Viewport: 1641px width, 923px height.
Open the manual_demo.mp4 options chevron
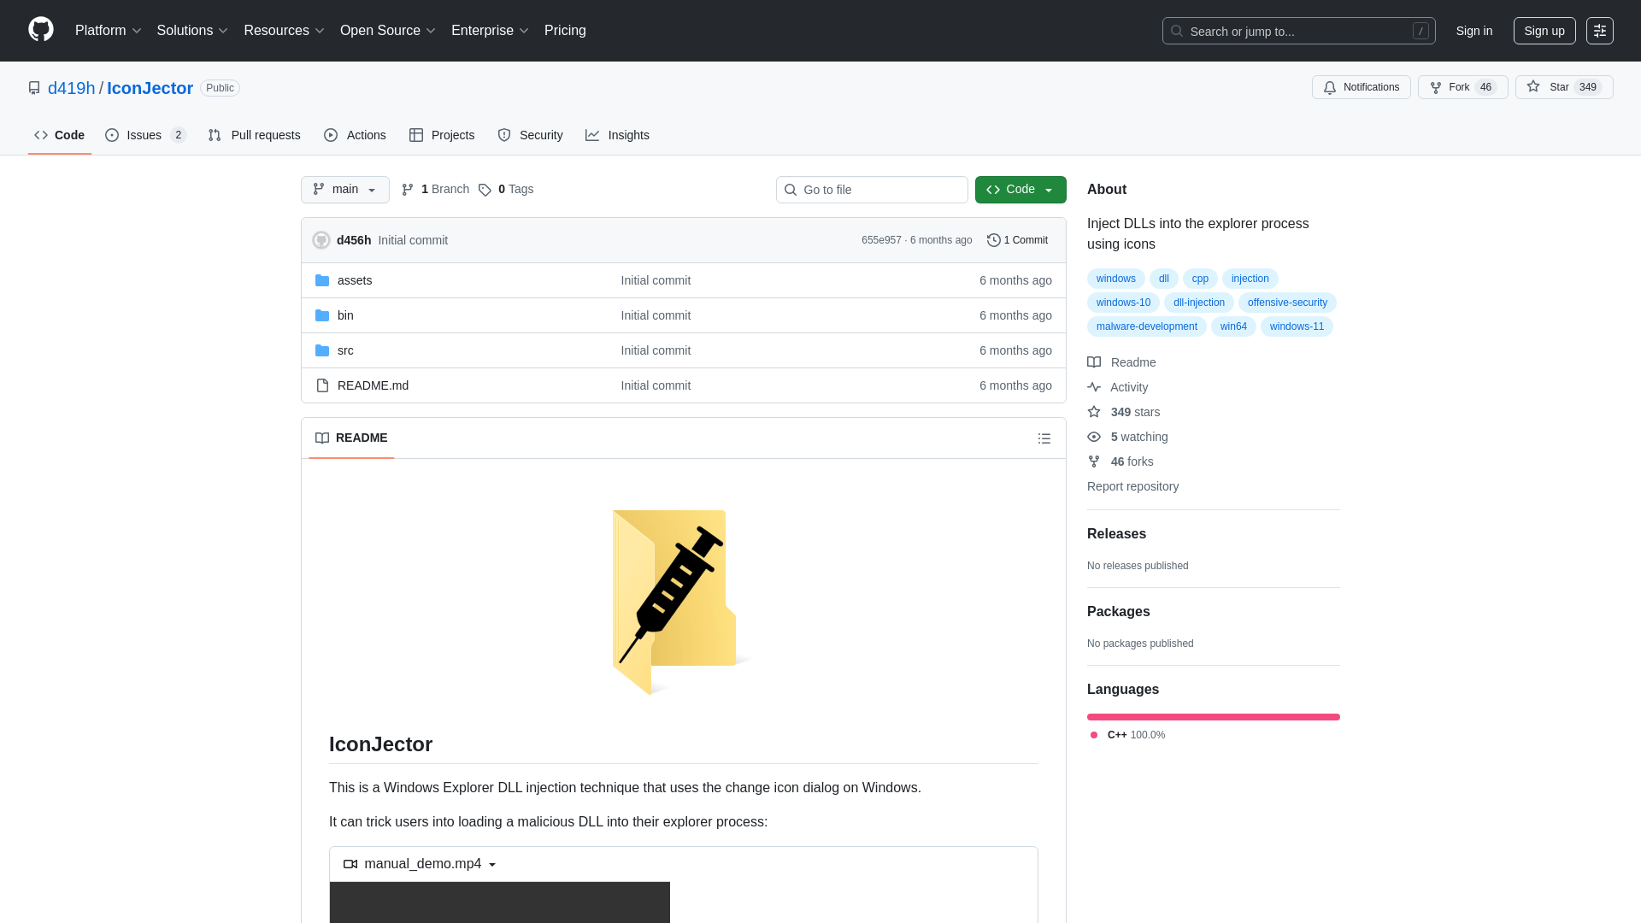[492, 864]
